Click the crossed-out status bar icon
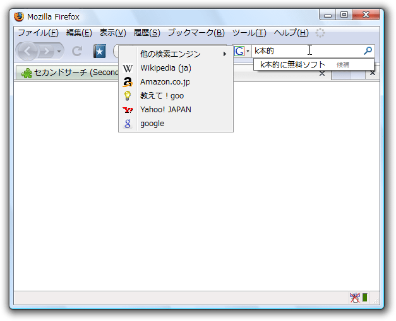 pyautogui.click(x=354, y=298)
